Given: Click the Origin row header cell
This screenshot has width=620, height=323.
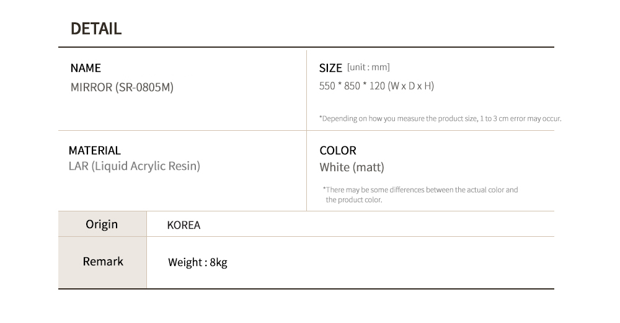Looking at the screenshot, I should coord(102,224).
